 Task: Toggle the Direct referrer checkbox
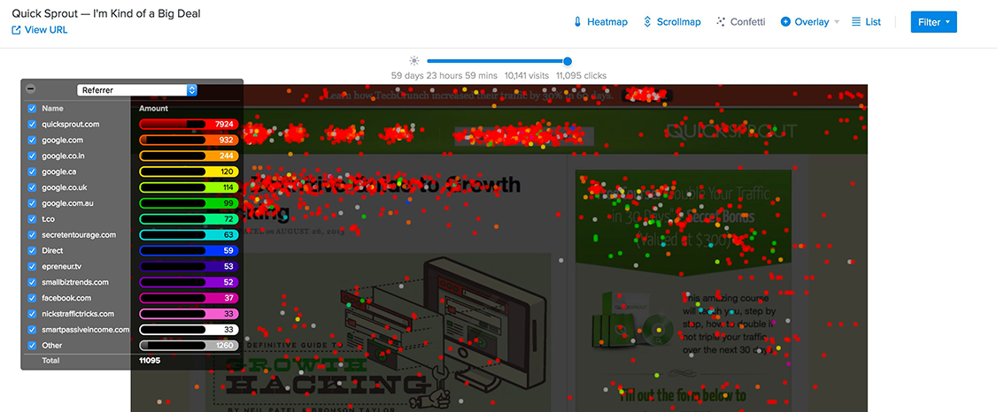[32, 251]
